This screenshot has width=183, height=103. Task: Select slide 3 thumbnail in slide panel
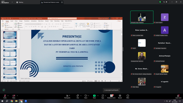(10, 53)
